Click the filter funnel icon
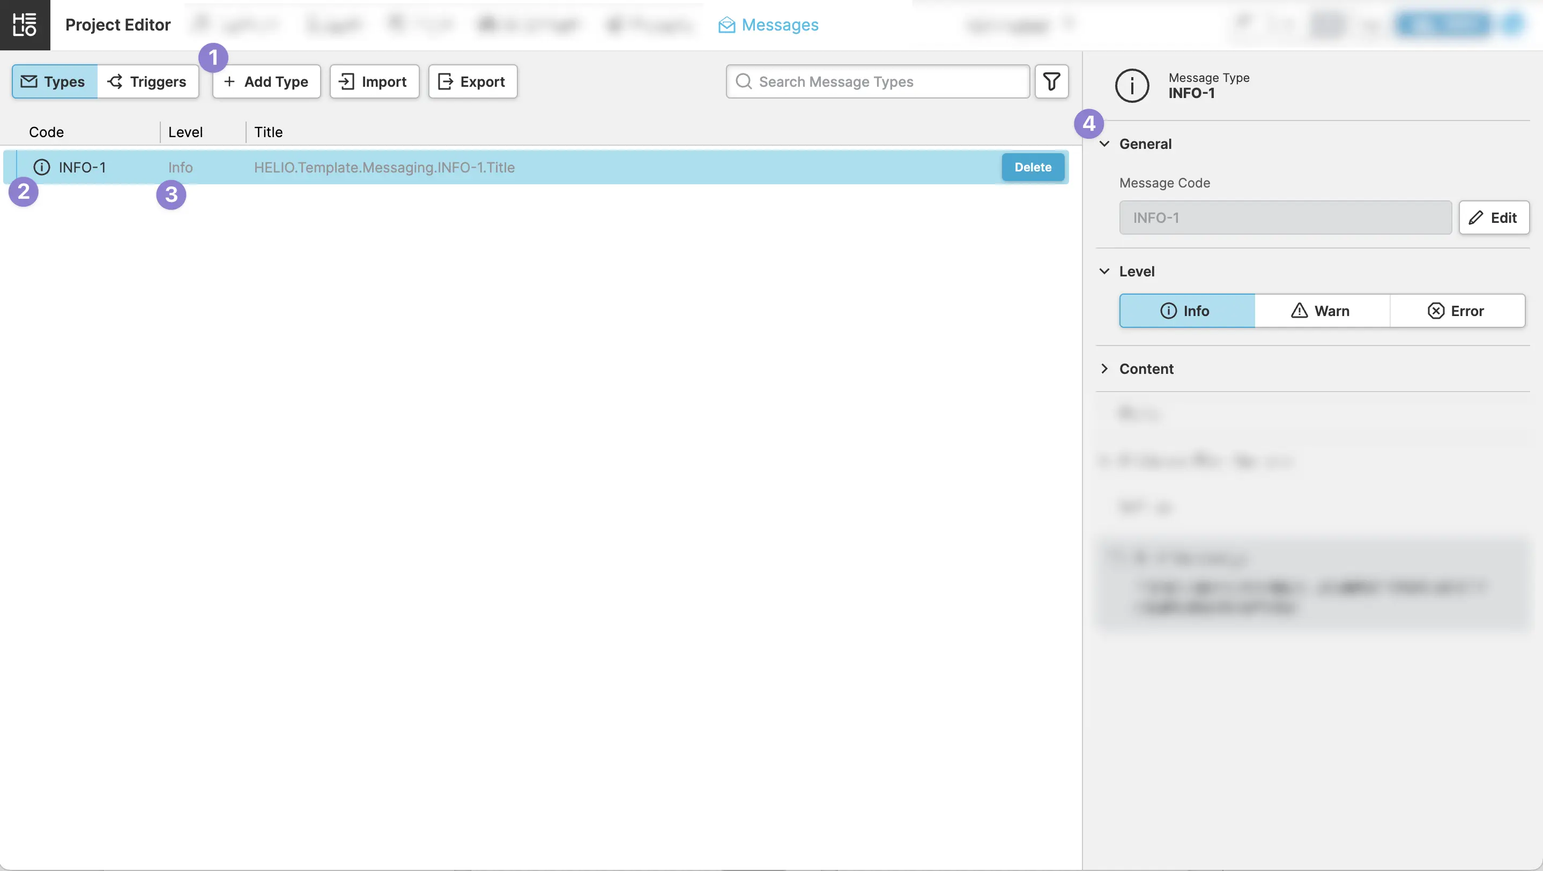Screen dimensions: 1543x871 point(1051,81)
